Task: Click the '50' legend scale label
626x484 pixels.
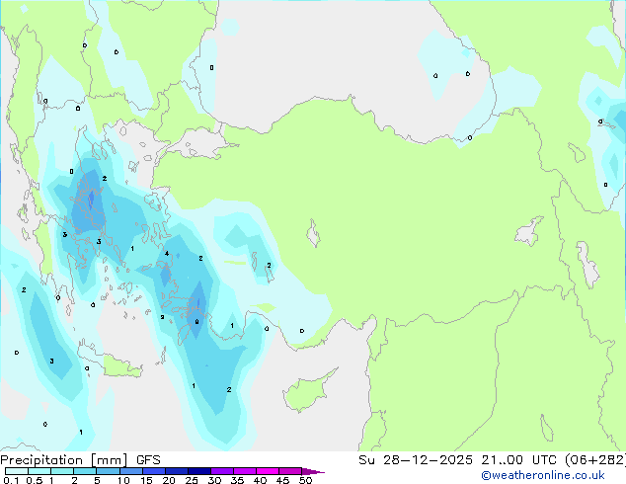Action: point(305,480)
